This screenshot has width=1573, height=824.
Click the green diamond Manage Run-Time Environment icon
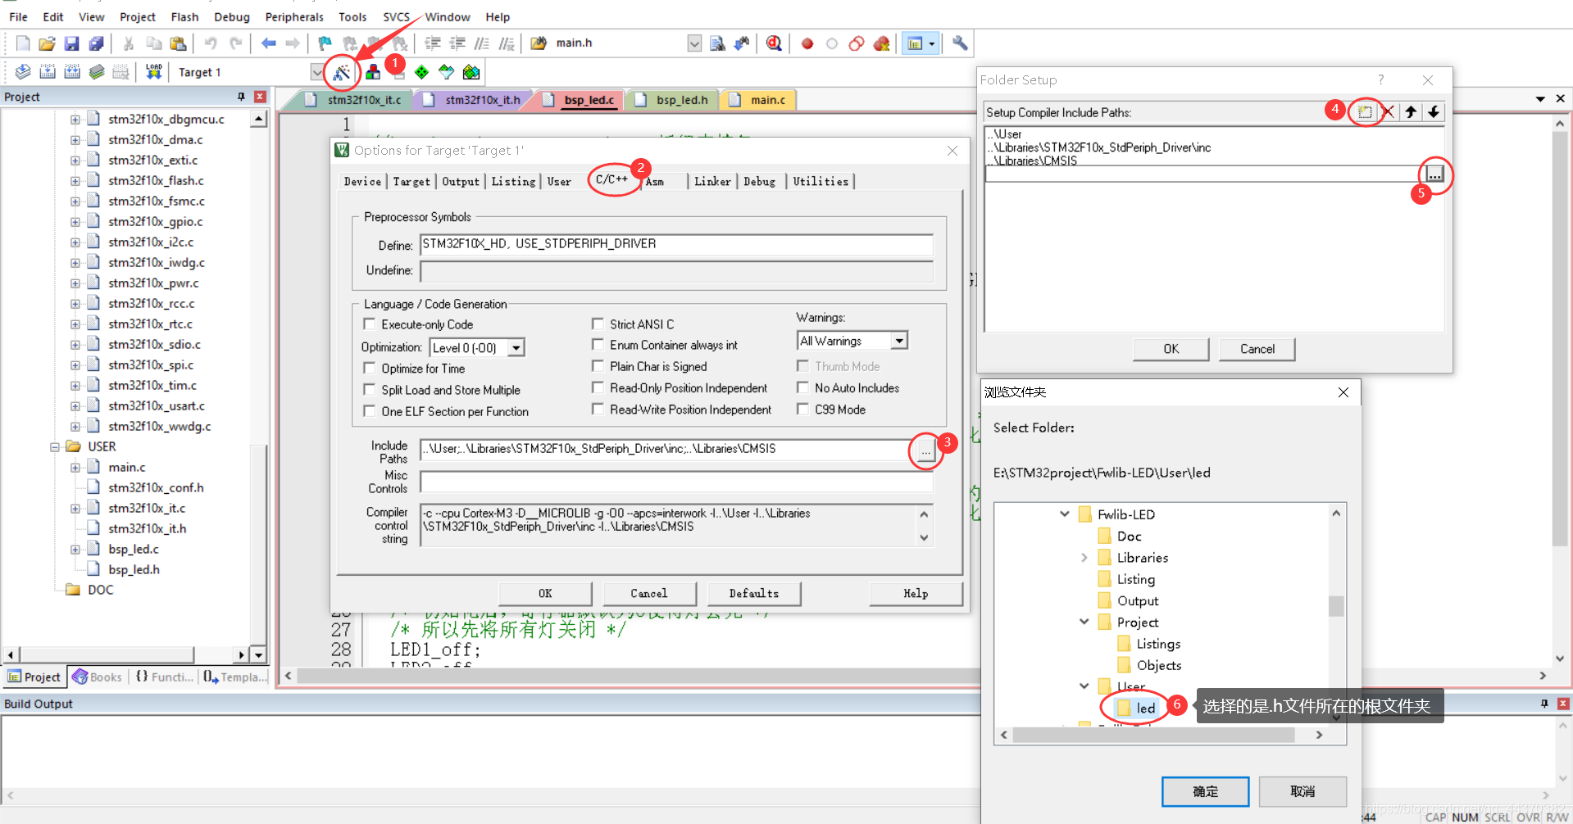click(x=421, y=72)
